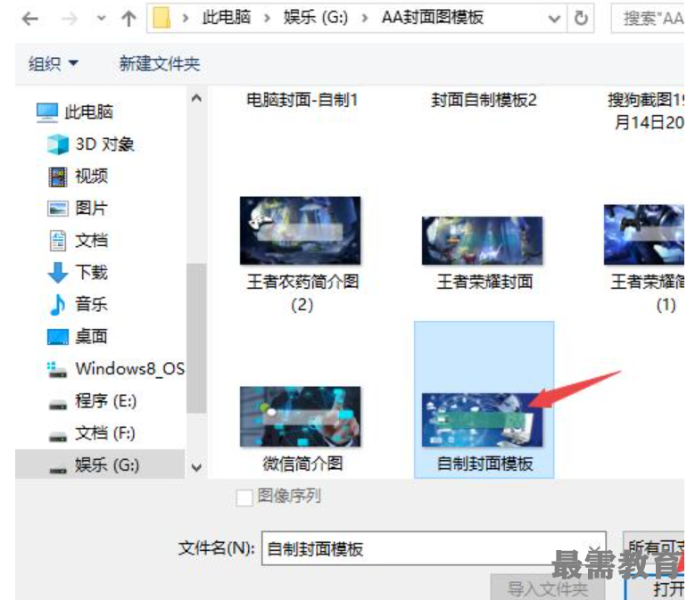Open 文档 (F:) drive in the sidebar

coord(92,433)
